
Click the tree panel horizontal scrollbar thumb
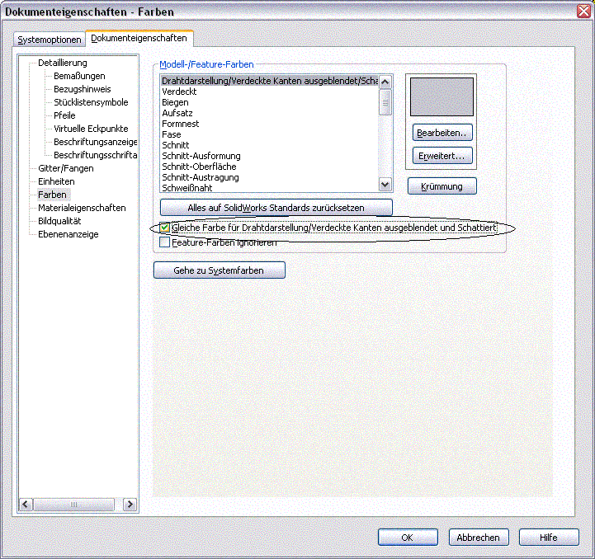click(74, 505)
